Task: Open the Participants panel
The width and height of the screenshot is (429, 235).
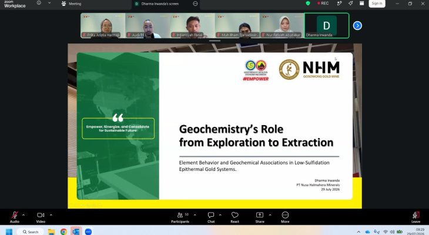Action: pyautogui.click(x=180, y=217)
